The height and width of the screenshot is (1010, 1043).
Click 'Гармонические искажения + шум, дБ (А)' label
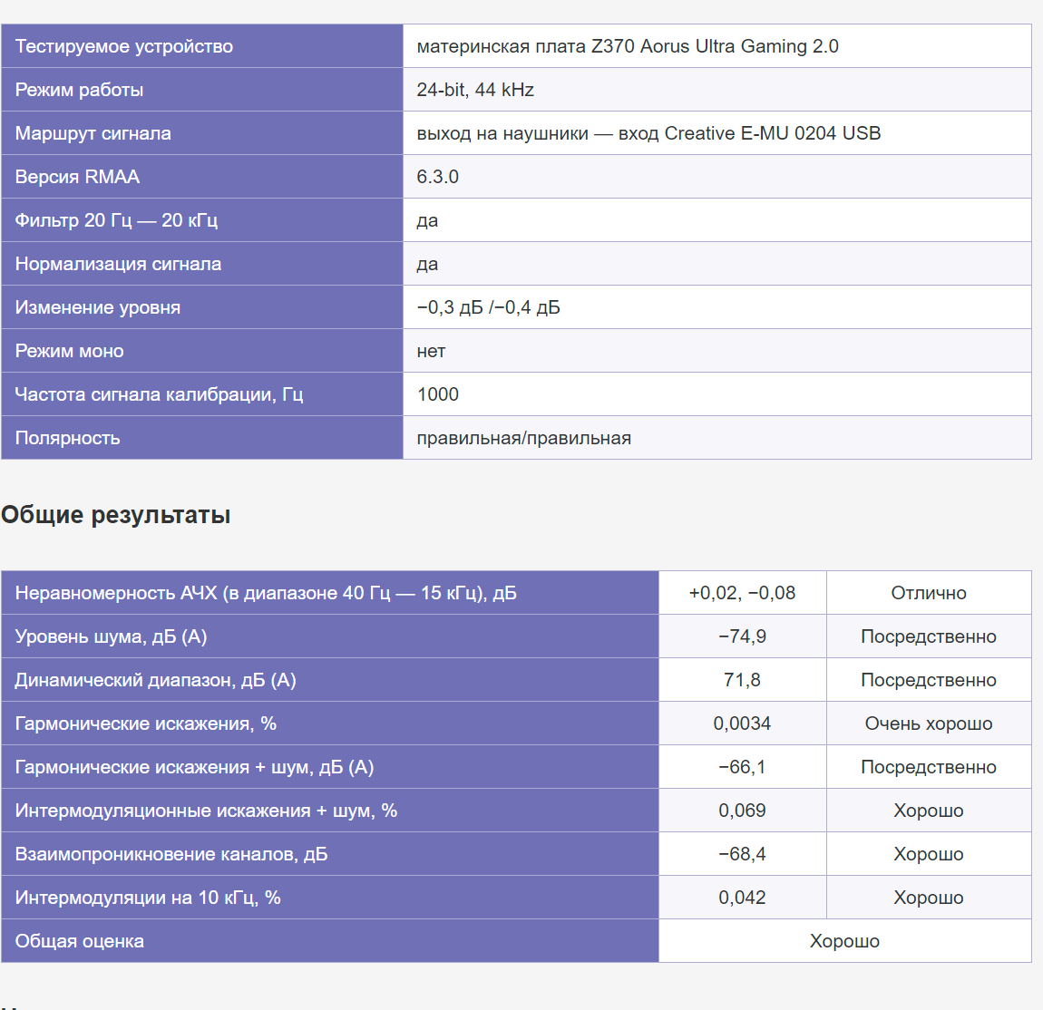tap(194, 767)
